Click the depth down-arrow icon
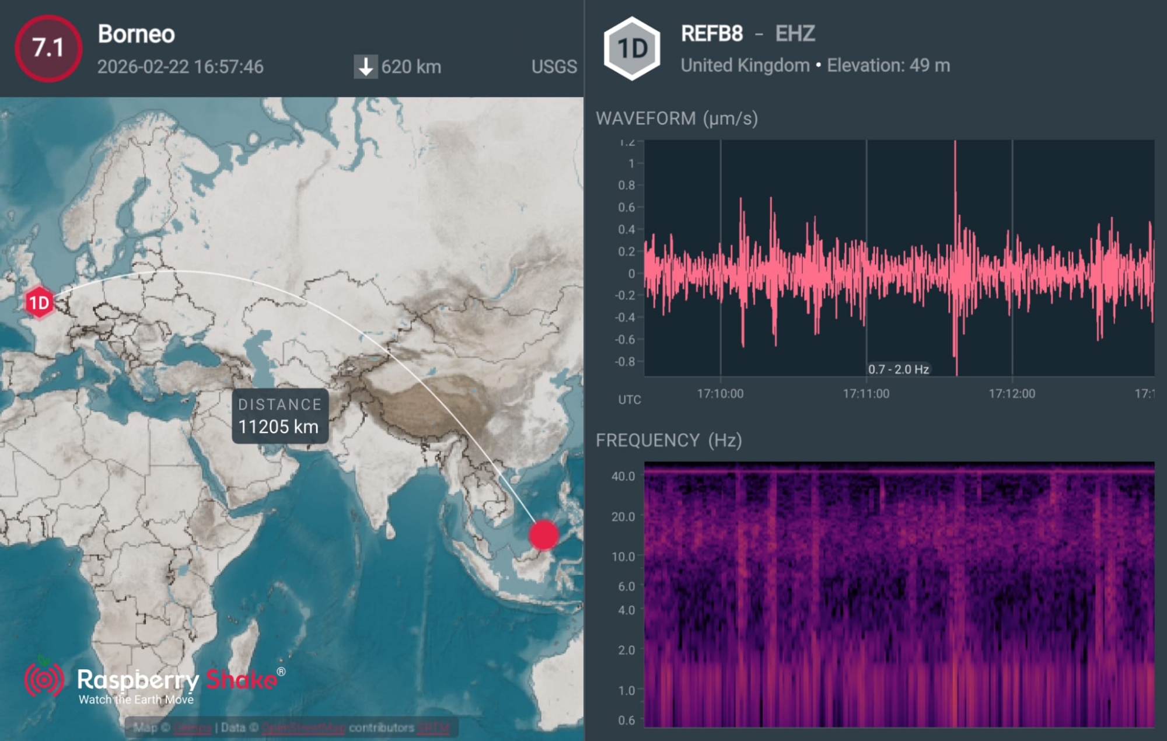The image size is (1167, 741). tap(365, 67)
